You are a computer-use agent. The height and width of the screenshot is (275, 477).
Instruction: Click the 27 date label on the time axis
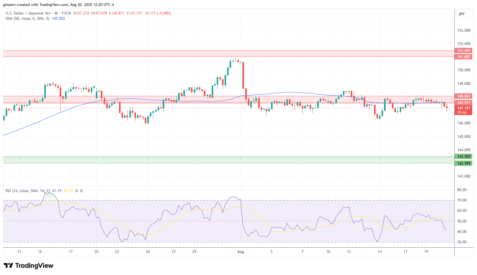[x=174, y=252]
